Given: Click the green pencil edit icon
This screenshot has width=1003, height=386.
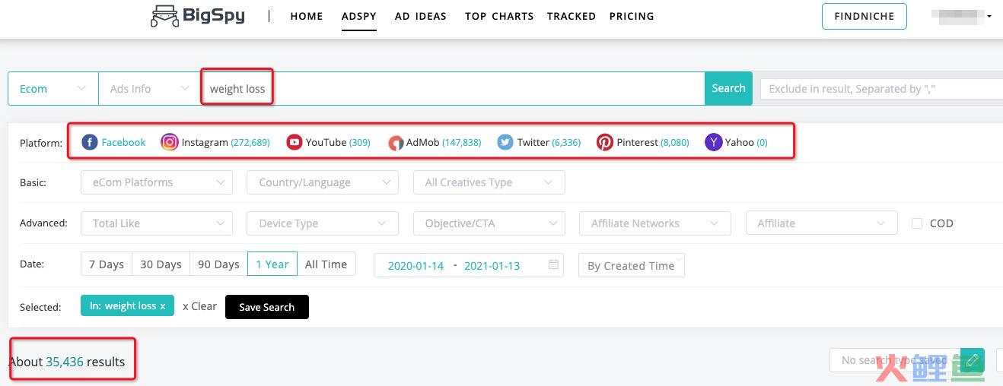Looking at the screenshot, I should [973, 359].
